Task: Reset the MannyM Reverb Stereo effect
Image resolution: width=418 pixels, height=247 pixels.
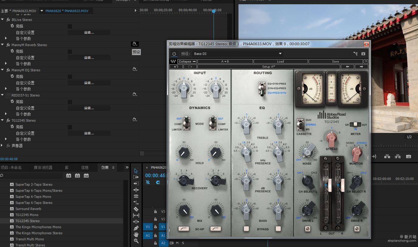Action: [135, 44]
